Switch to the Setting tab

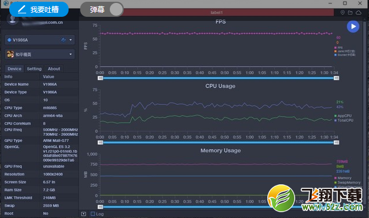(x=34, y=69)
